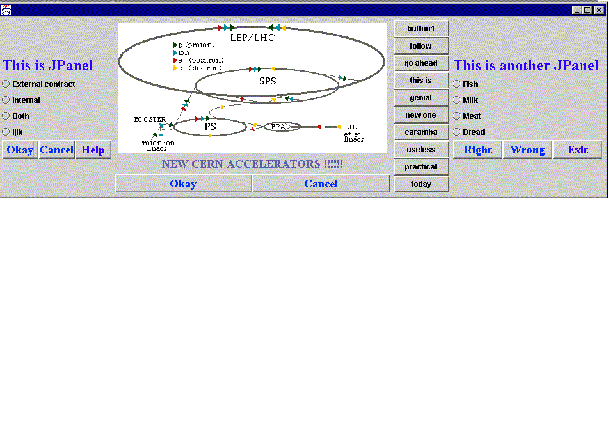
Task: Minimize the window from the title bar
Action: click(x=577, y=10)
